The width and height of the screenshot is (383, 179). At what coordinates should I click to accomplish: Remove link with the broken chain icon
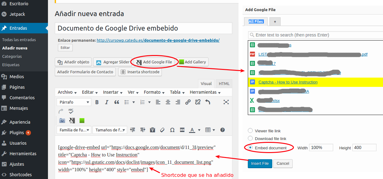(198, 102)
